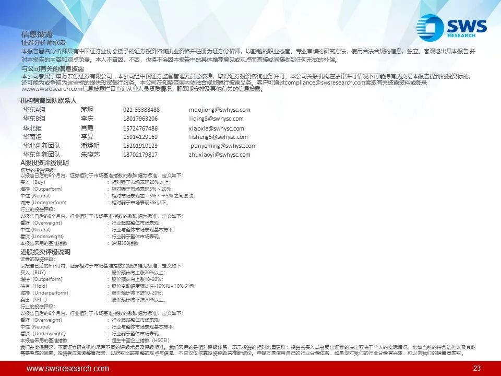Click the www.swsresearch.com link in the disclosure text
This screenshot has width=501, height=376.
(52, 89)
